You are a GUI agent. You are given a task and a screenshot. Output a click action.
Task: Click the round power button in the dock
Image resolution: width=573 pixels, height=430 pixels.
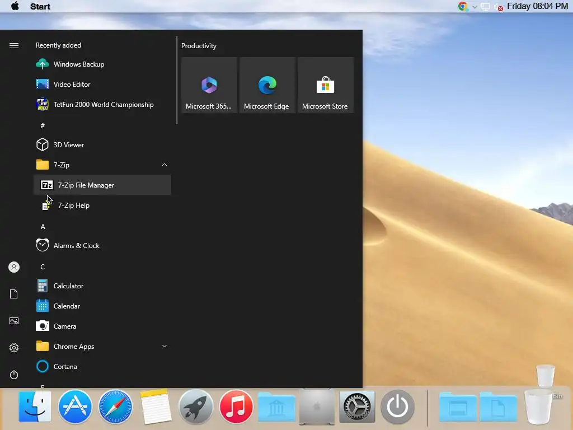(x=397, y=406)
